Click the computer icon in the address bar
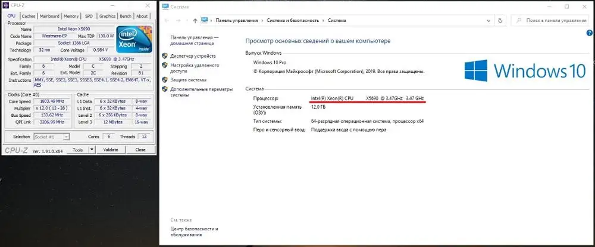The height and width of the screenshot is (247, 595). 205,20
